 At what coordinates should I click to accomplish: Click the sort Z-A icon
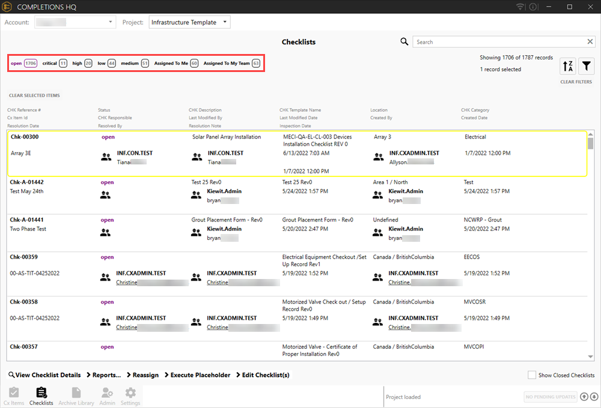tap(567, 67)
